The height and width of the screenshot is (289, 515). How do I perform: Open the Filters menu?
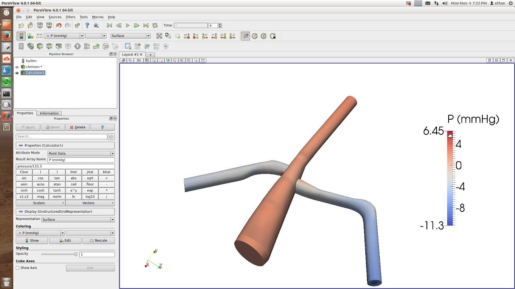click(70, 17)
